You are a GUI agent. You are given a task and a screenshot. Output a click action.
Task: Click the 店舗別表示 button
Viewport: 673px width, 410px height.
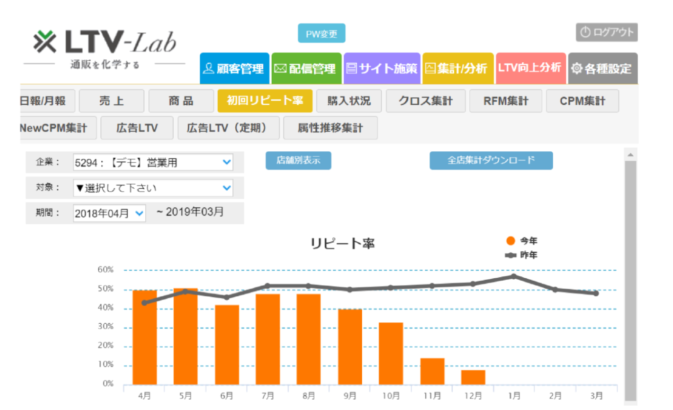click(298, 161)
